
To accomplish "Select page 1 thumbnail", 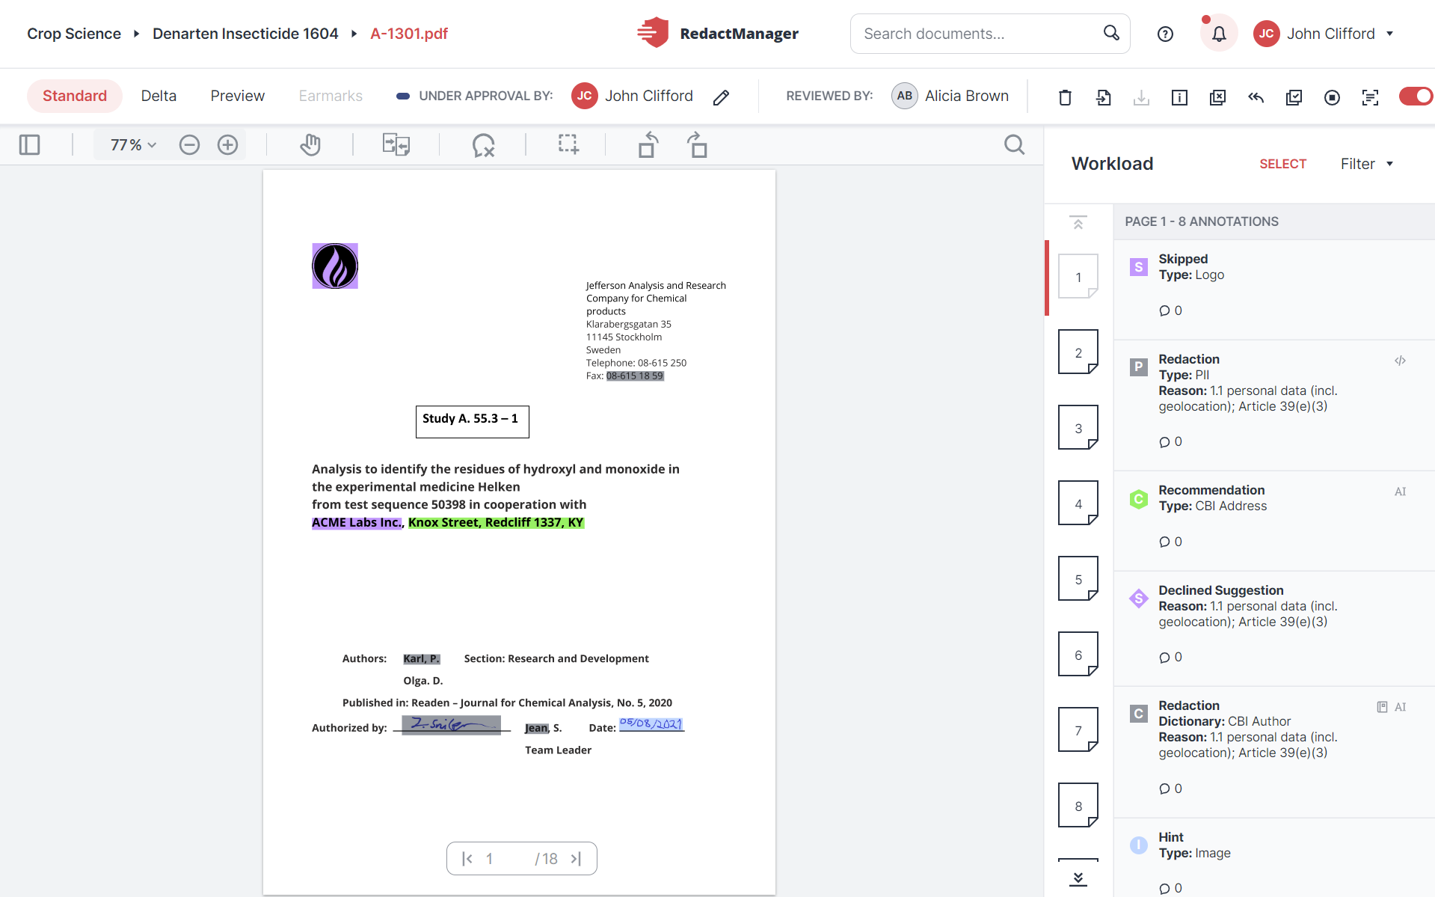I will tap(1078, 276).
